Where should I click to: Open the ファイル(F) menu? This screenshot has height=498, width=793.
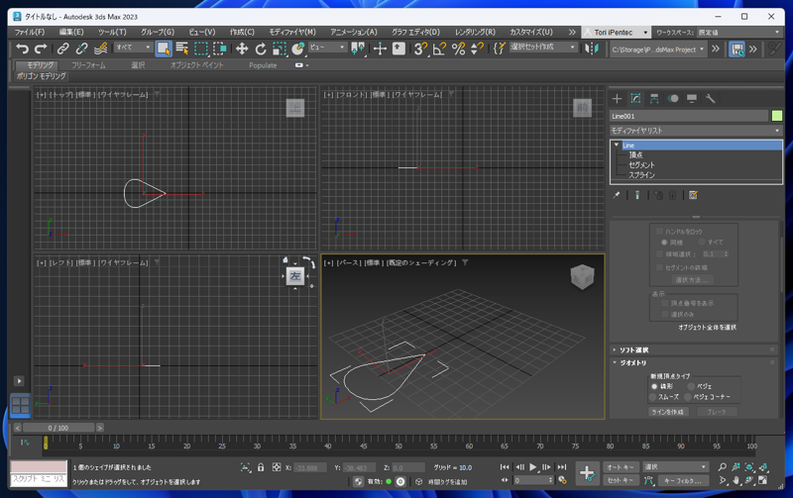click(x=30, y=32)
